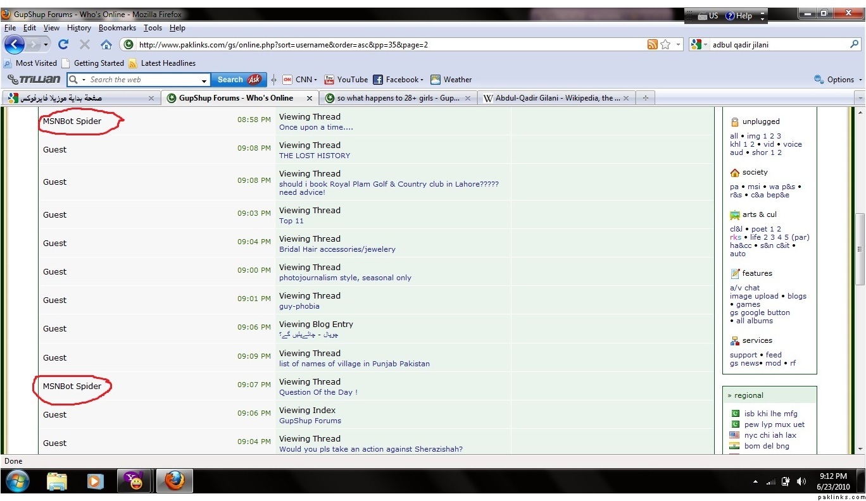Open Firefox from the Windows taskbar
This screenshot has width=866, height=501.
pos(174,481)
